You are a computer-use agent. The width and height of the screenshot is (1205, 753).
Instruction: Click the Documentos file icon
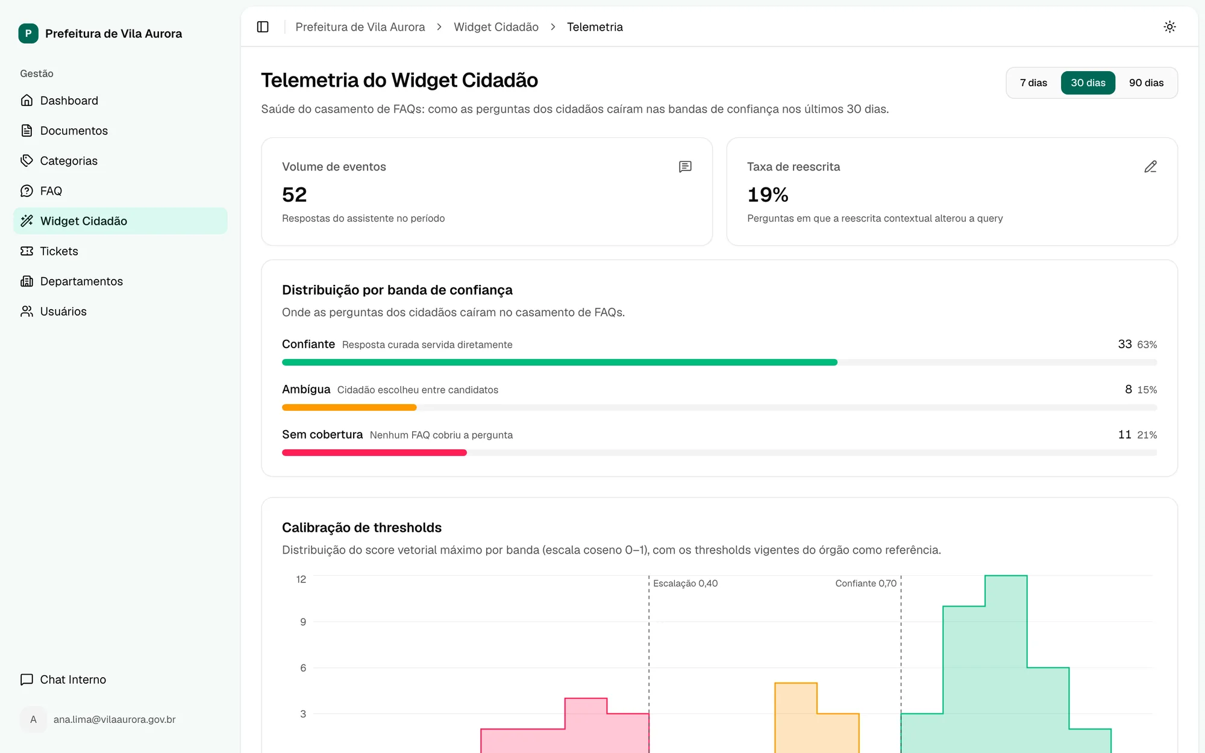pyautogui.click(x=27, y=131)
